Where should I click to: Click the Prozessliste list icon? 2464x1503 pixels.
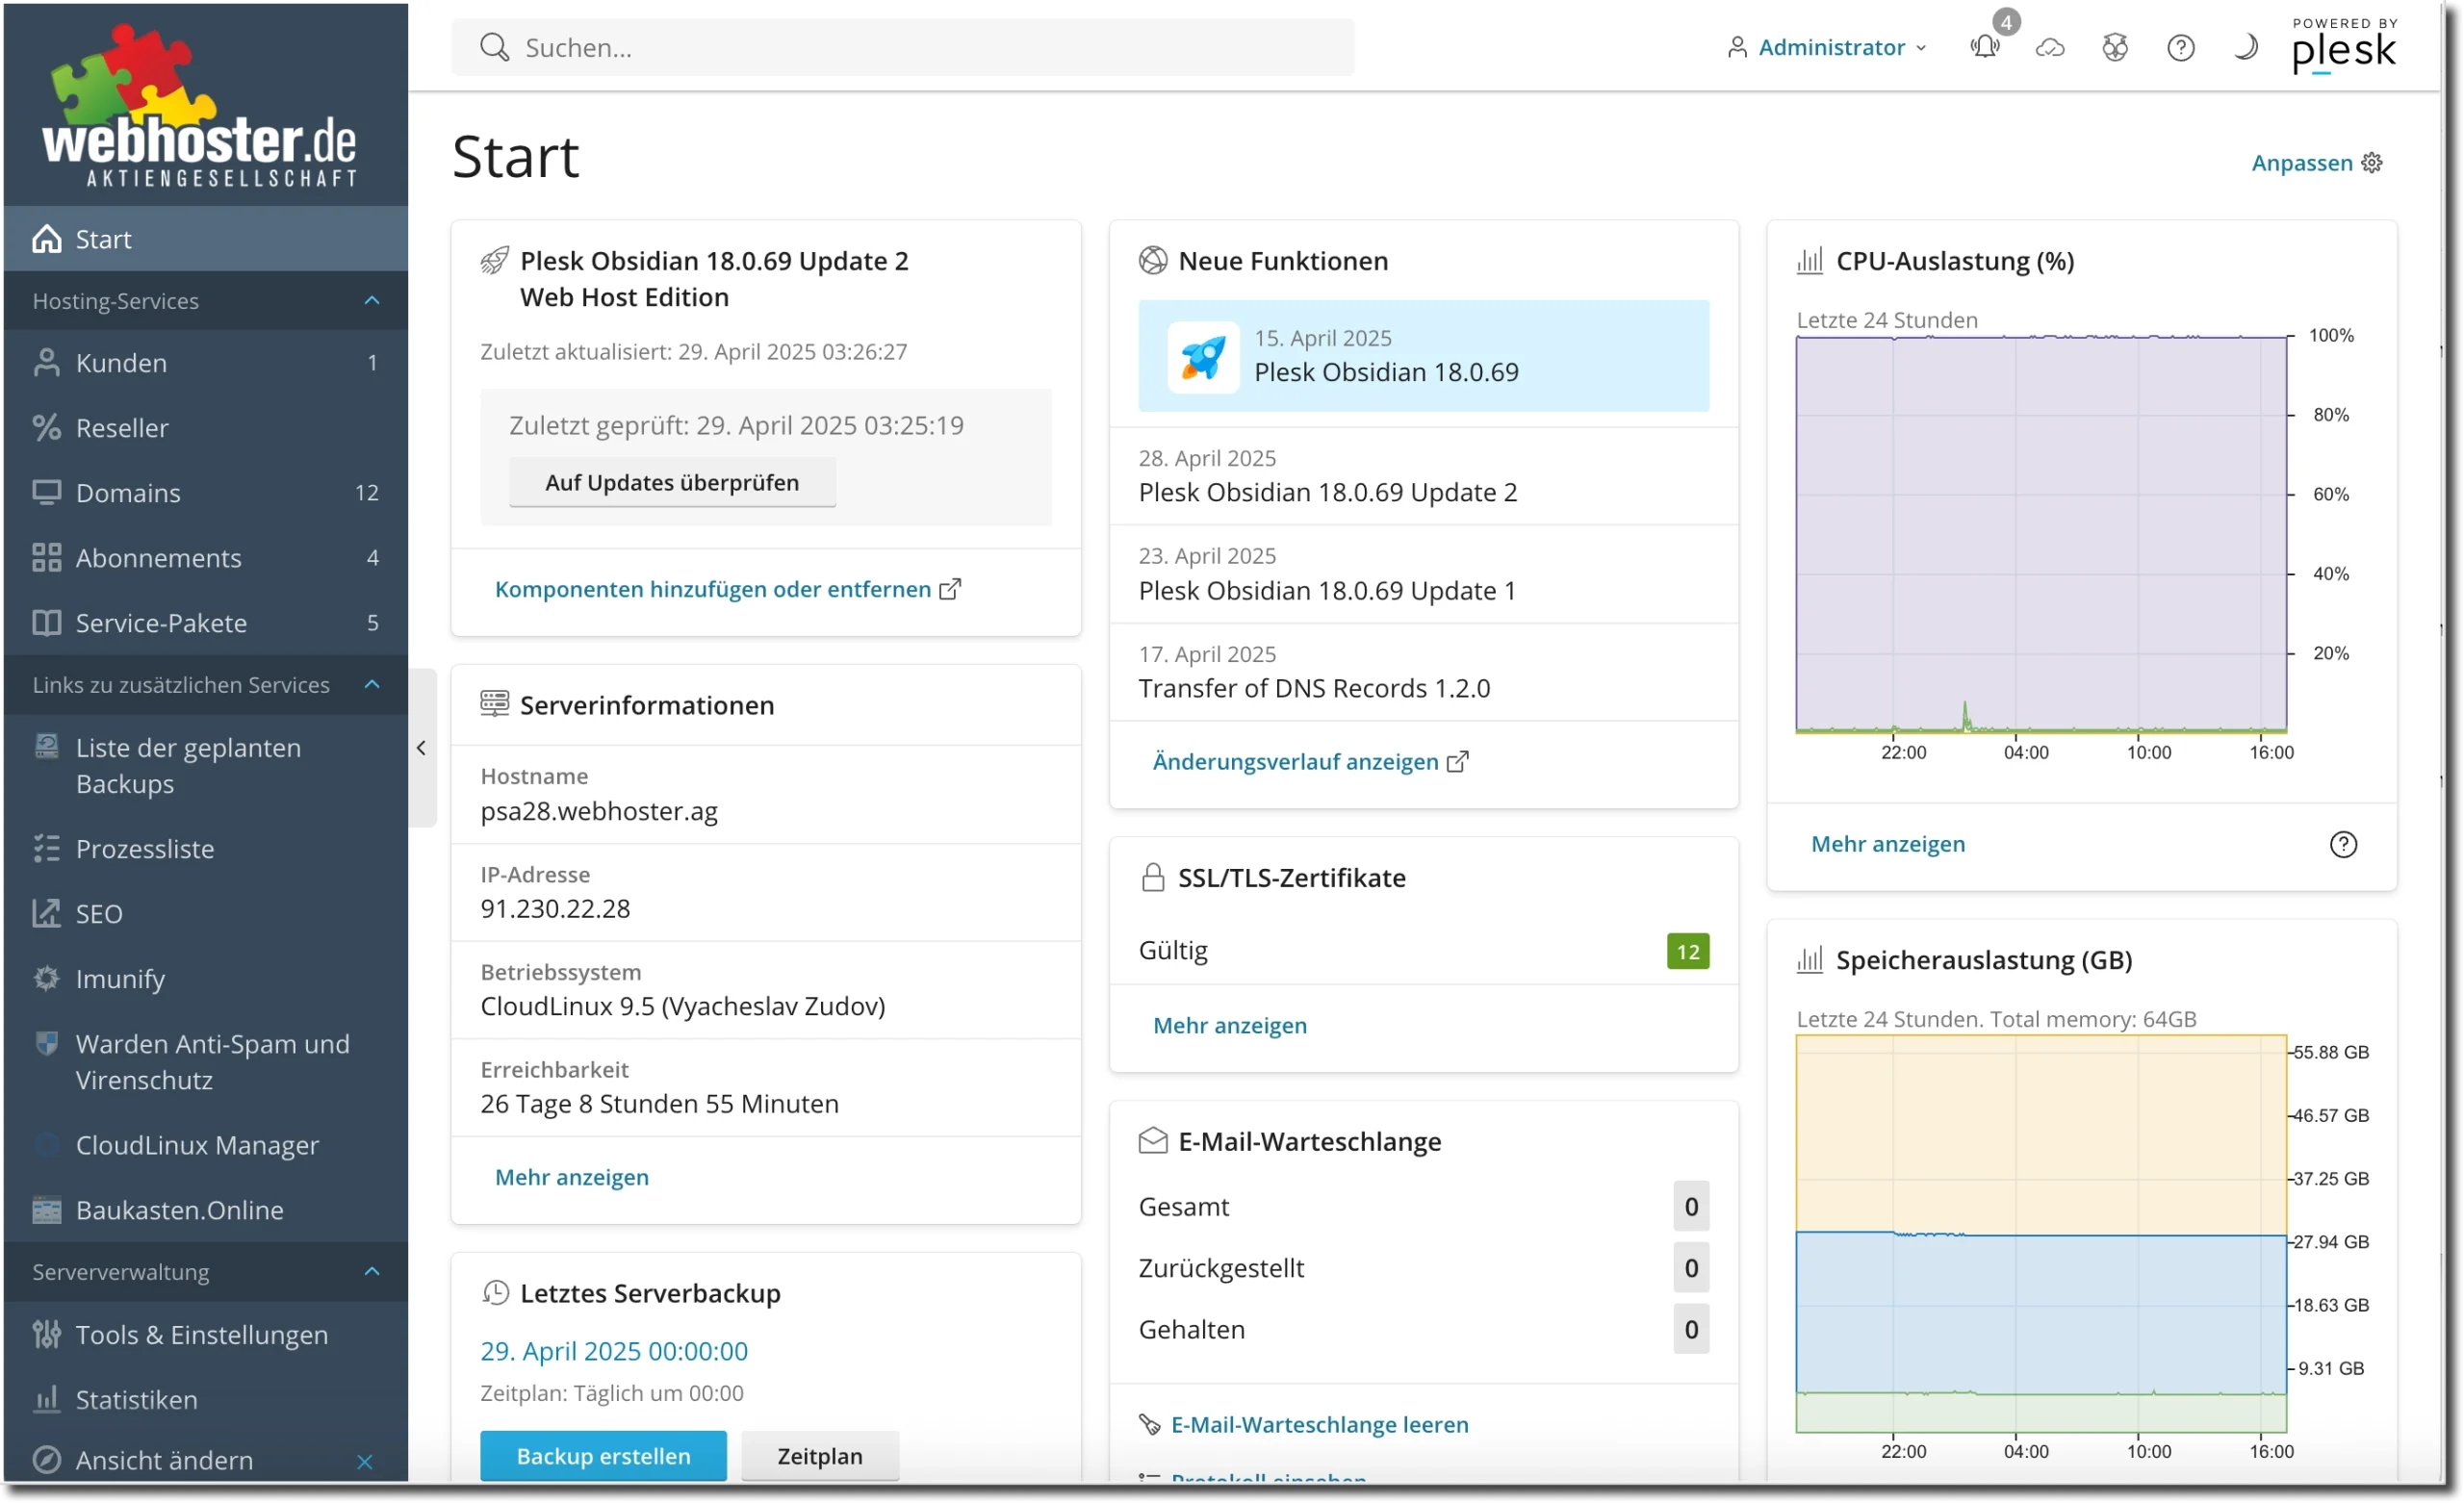(46, 848)
